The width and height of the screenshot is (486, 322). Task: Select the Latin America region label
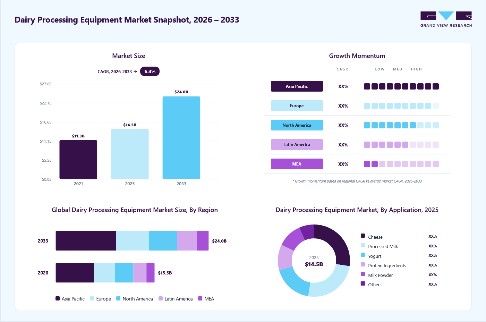(297, 145)
